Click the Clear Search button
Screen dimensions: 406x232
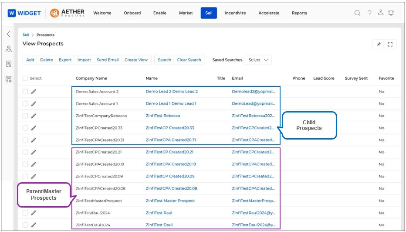pyautogui.click(x=189, y=60)
